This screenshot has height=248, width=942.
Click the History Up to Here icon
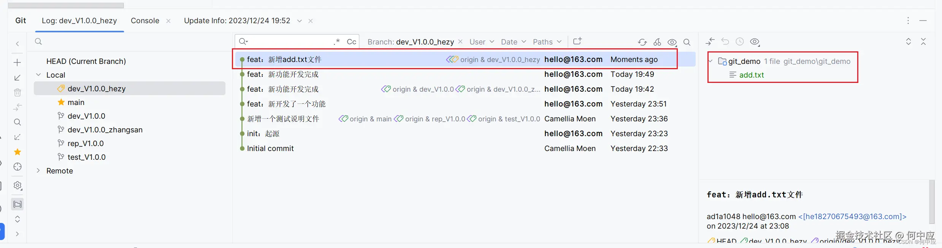pyautogui.click(x=740, y=41)
